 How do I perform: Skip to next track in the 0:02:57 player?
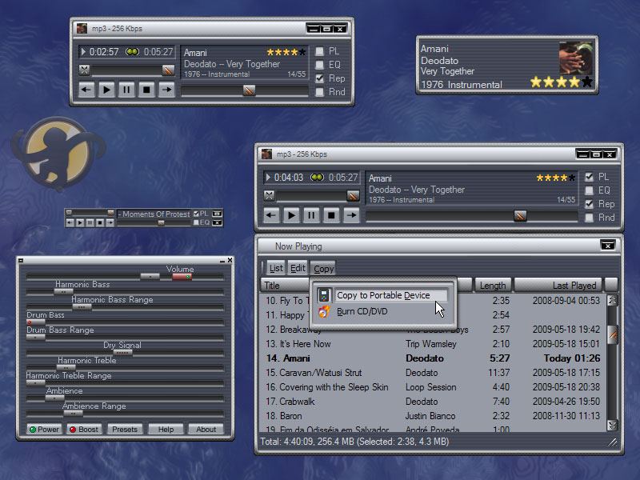(x=166, y=90)
